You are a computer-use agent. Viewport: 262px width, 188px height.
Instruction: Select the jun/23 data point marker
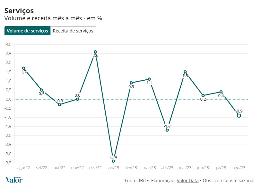pos(203,95)
